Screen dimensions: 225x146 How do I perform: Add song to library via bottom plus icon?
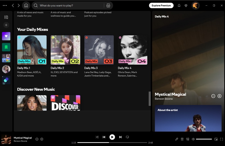point(42,139)
